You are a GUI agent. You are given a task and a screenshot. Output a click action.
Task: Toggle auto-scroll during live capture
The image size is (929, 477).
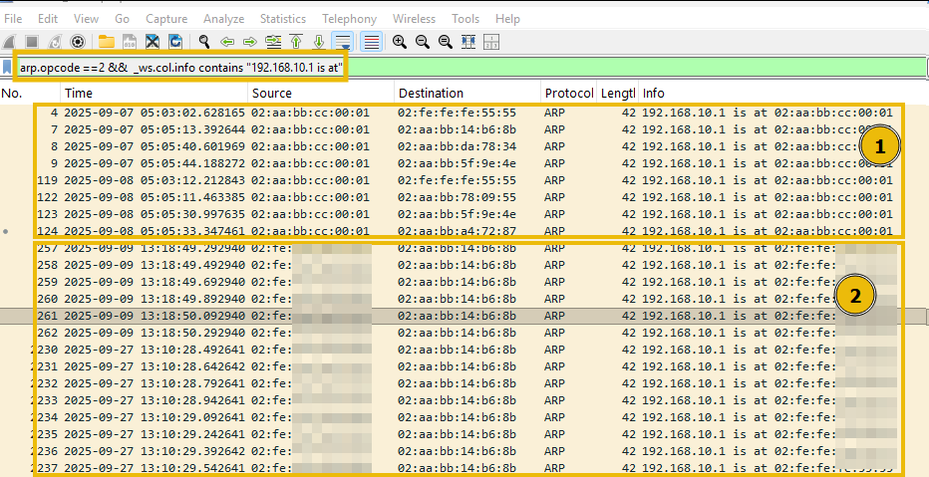[343, 42]
